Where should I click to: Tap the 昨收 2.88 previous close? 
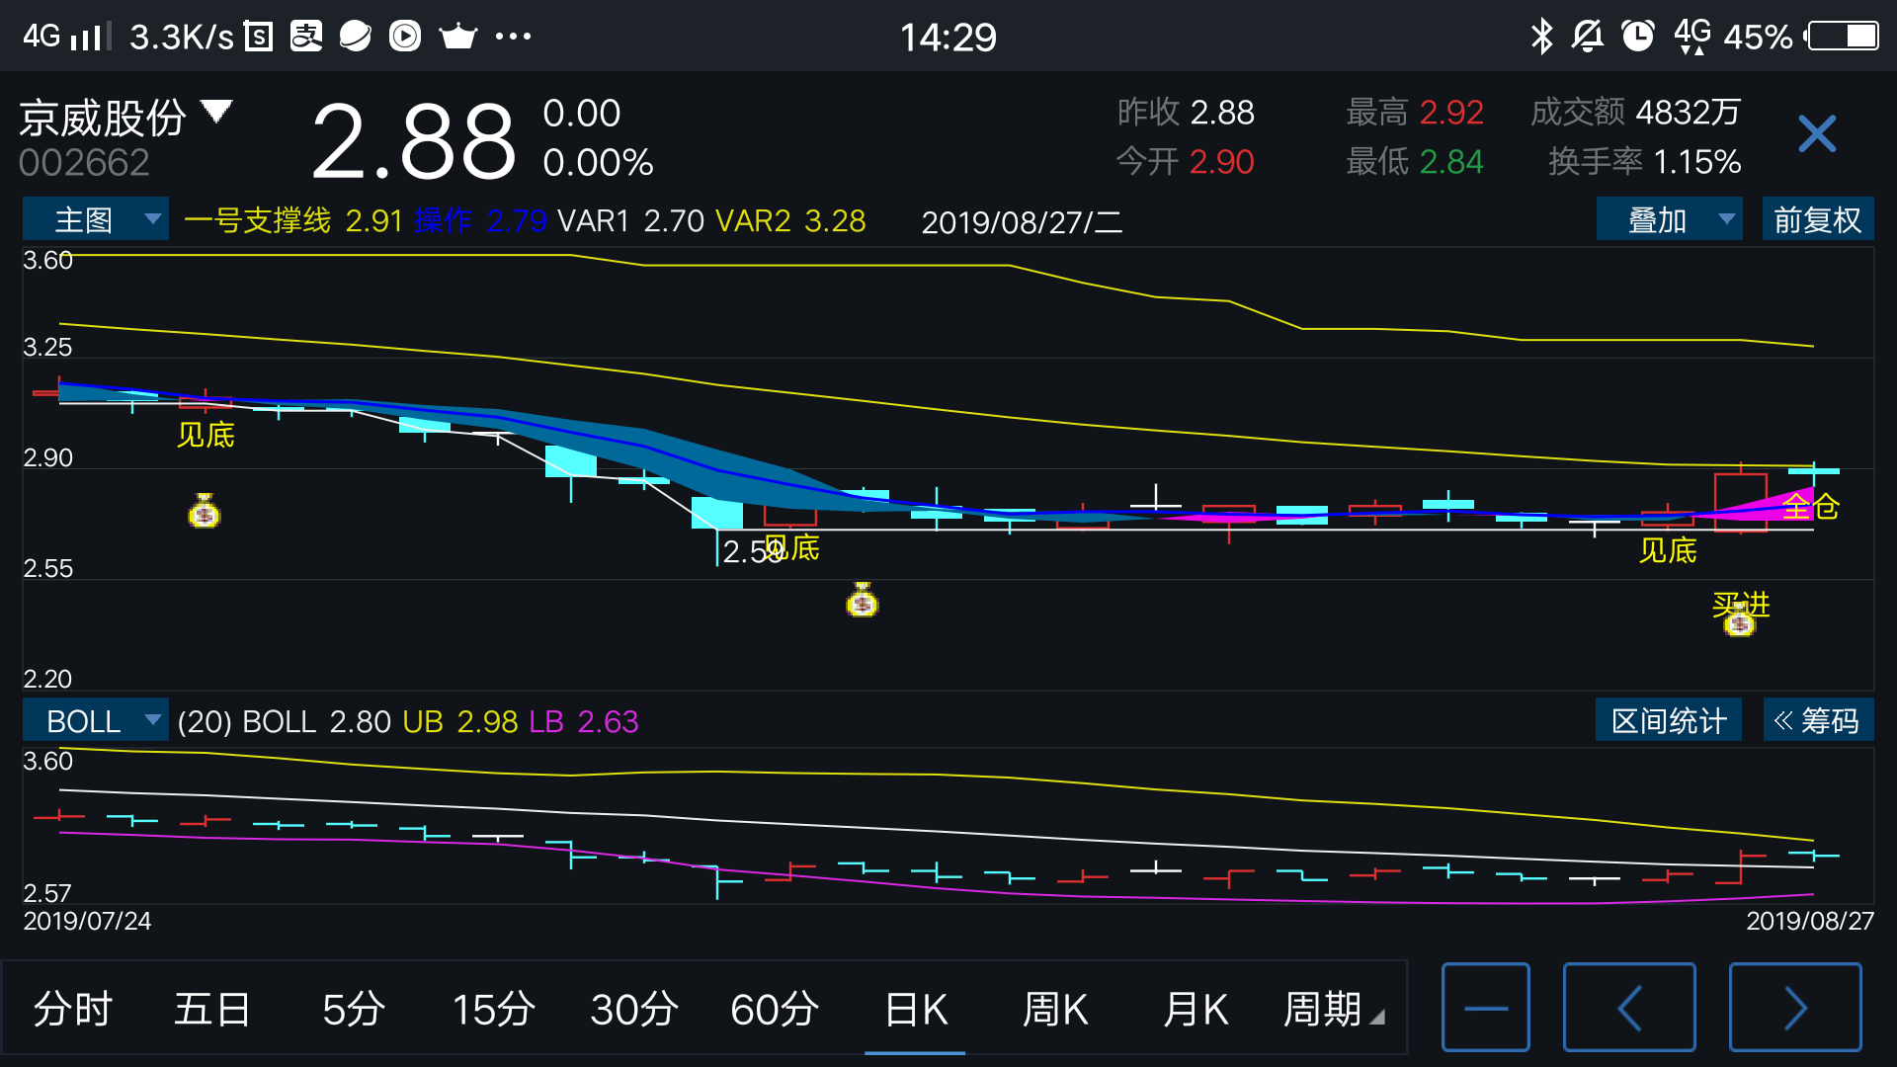(1185, 112)
